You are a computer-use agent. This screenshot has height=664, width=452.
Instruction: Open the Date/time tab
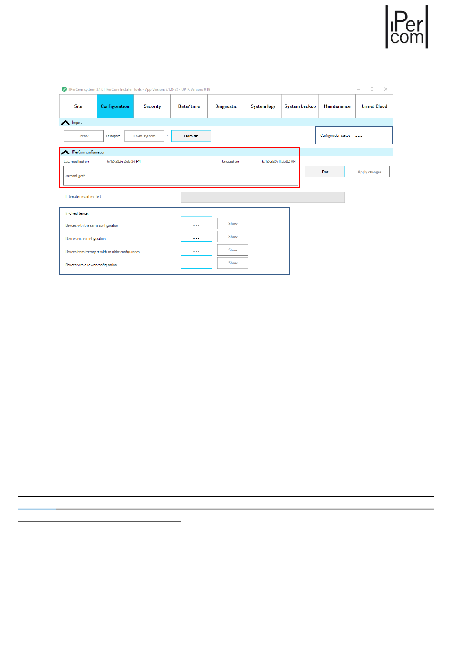tap(189, 106)
